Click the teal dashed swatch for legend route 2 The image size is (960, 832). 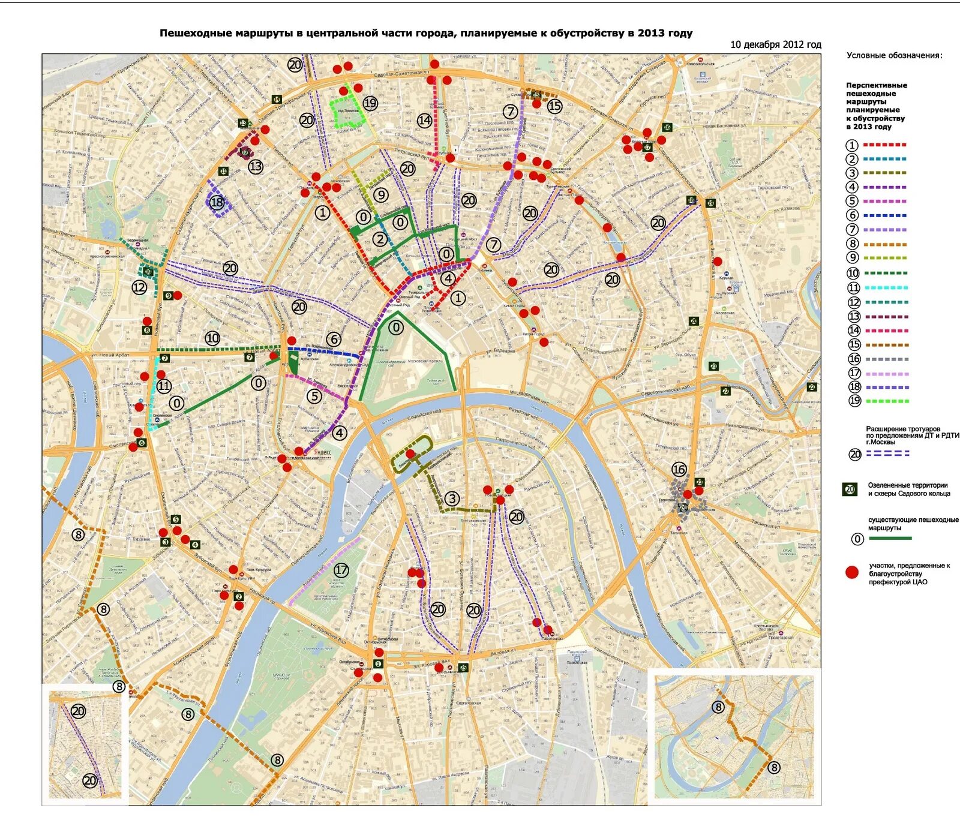[885, 159]
